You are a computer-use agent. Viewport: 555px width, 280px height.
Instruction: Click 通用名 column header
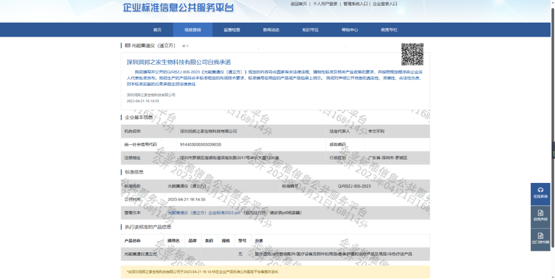point(174,241)
